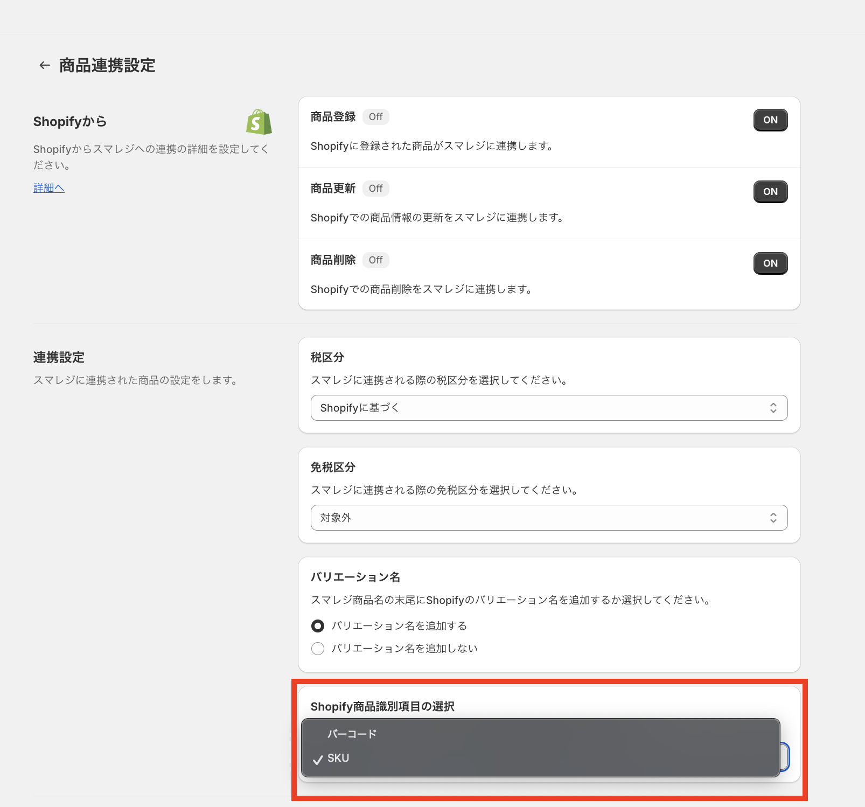Click the 連携設定 section heading

[59, 357]
